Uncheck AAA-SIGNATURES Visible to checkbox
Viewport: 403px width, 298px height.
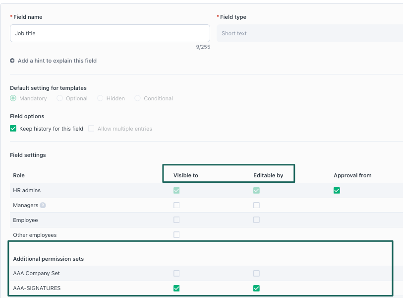click(176, 288)
